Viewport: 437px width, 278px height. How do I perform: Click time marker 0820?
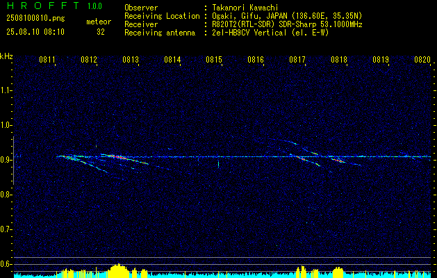[422, 59]
